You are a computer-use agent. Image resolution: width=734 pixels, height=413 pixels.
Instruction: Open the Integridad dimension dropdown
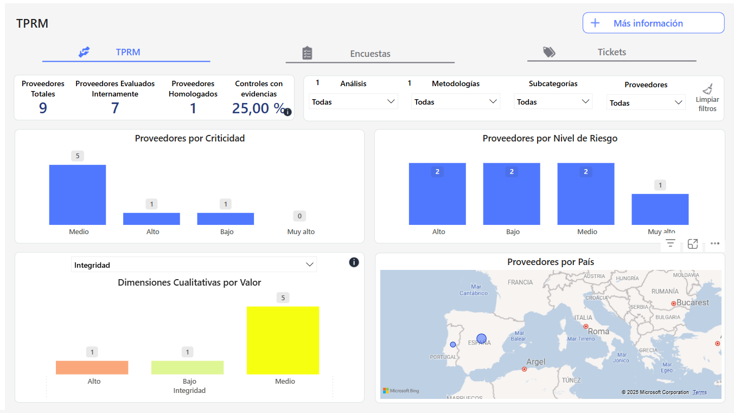pyautogui.click(x=194, y=265)
